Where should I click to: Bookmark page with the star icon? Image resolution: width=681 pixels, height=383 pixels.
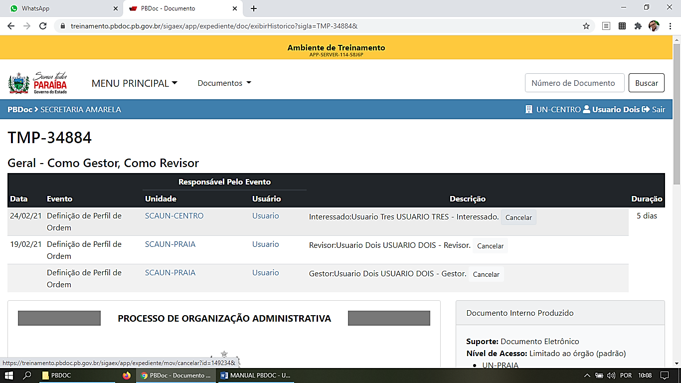click(586, 26)
